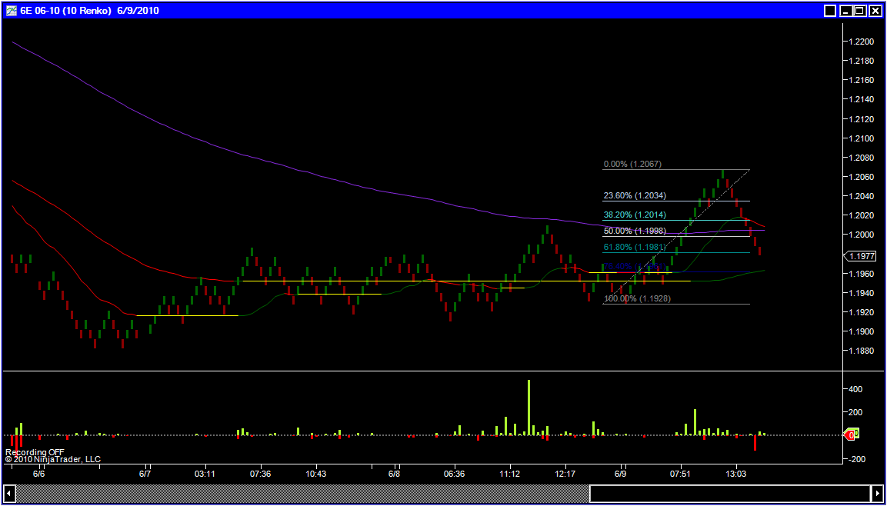Screen dimensions: 887x506
Task: Select the 23.60% (1.2034) Fibonacci label
Action: point(635,196)
